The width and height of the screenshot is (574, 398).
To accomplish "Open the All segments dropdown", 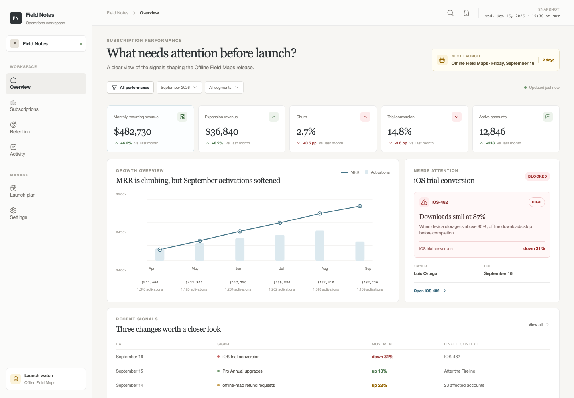I will tap(224, 88).
